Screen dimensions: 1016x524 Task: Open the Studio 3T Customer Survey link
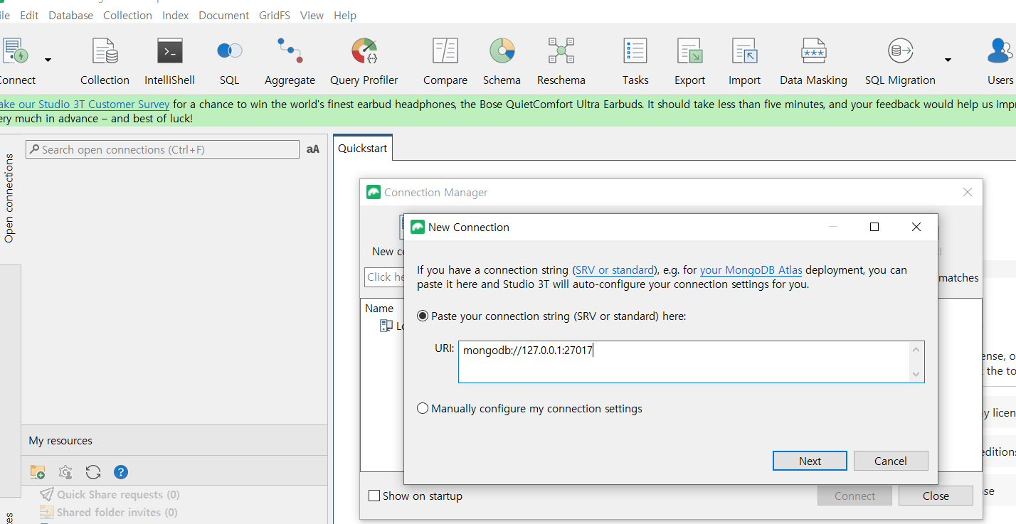coord(85,104)
